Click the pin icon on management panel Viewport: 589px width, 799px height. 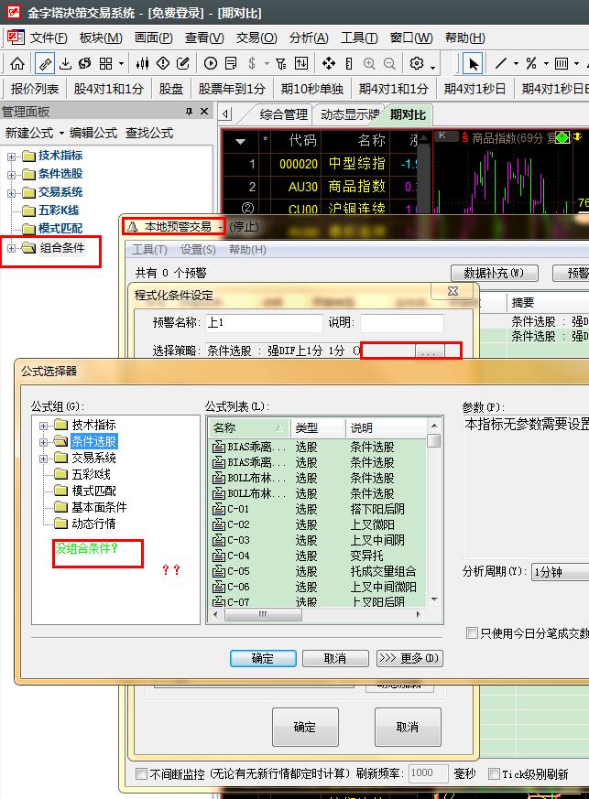click(190, 111)
